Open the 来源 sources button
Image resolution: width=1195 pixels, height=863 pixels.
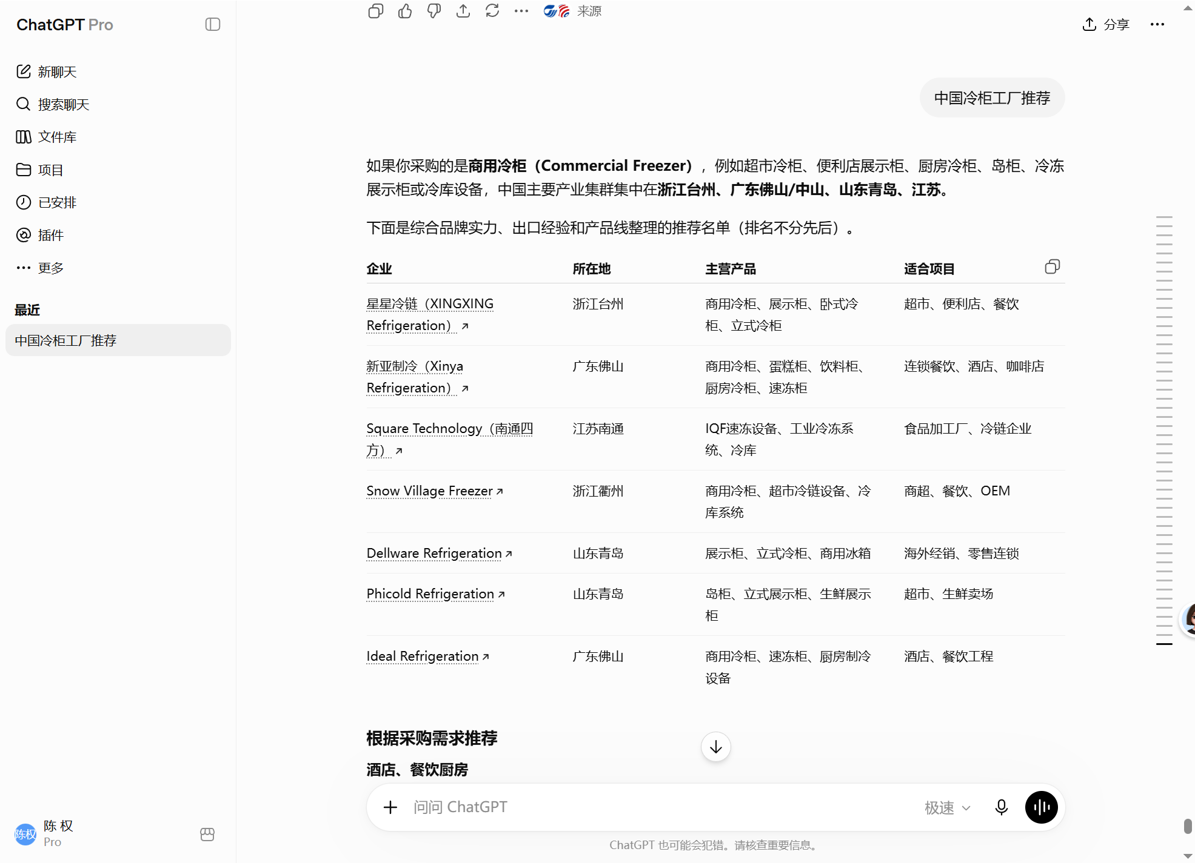[572, 11]
